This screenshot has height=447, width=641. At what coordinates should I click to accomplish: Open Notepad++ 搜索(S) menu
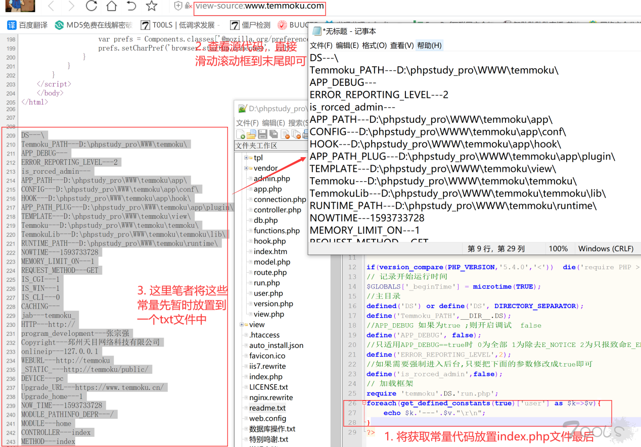pyautogui.click(x=298, y=123)
